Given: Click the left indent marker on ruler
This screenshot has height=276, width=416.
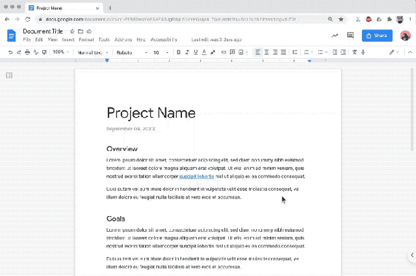Looking at the screenshot, I should pos(107,61).
